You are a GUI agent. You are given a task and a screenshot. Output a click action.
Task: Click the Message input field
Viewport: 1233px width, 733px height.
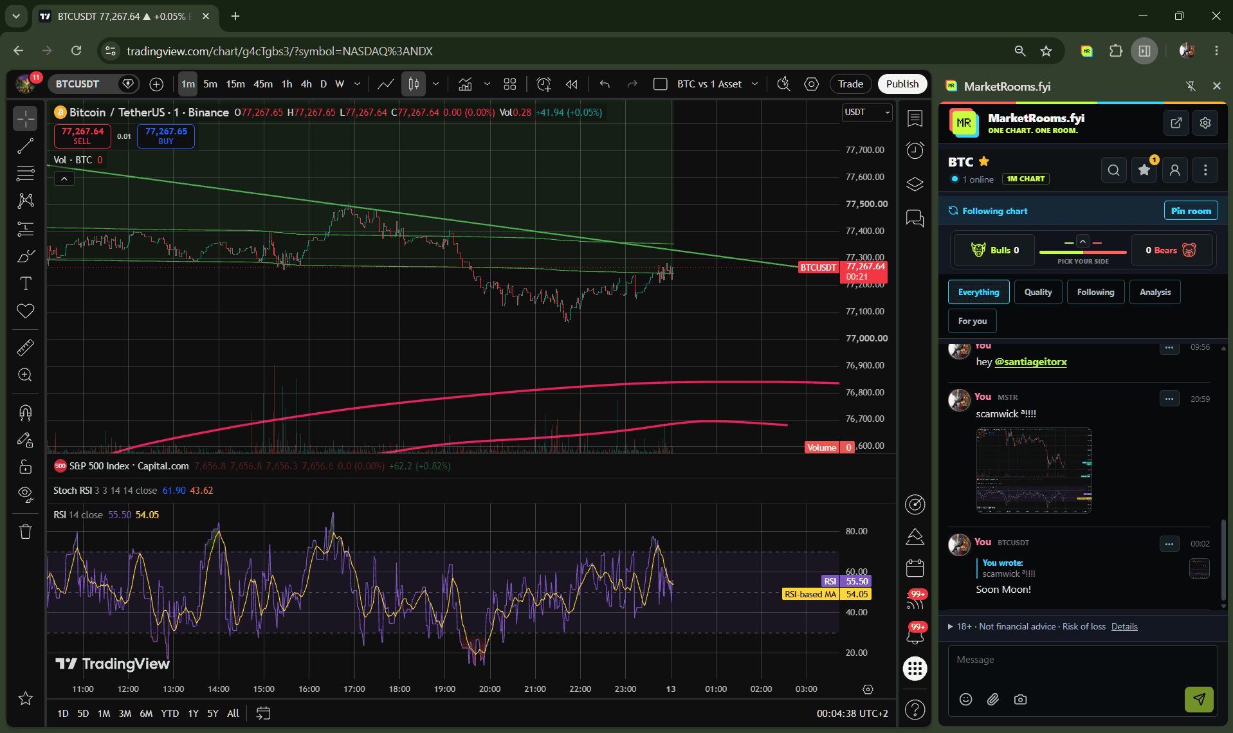[x=1083, y=660]
